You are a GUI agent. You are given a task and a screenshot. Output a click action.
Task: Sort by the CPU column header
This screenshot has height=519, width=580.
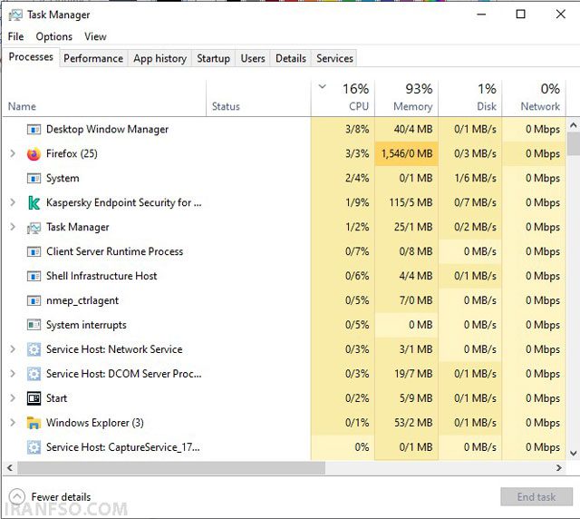[x=343, y=98]
